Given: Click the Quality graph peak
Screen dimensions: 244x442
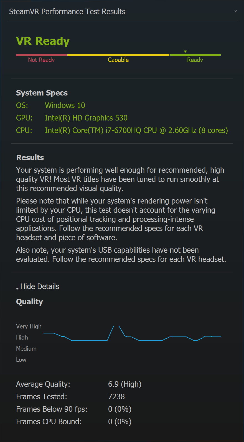Looking at the screenshot, I should 116,326.
